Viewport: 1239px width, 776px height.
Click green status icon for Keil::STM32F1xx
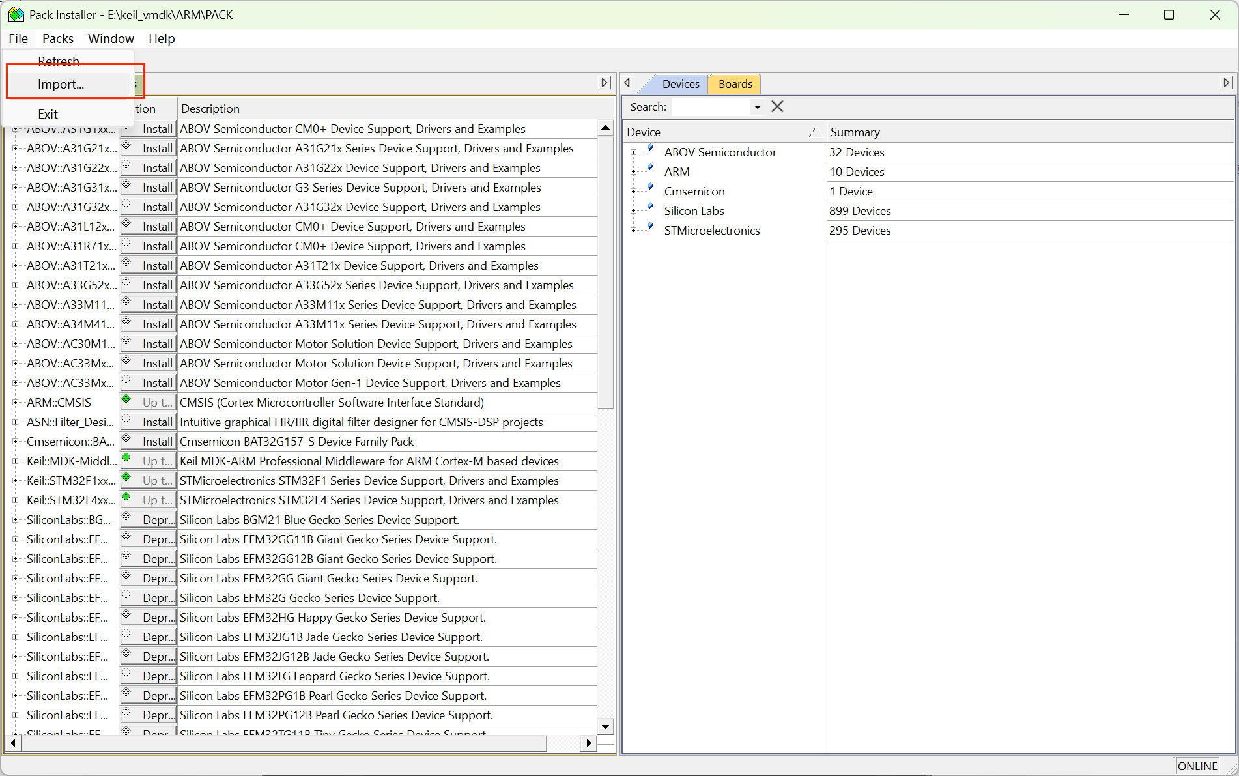(x=126, y=478)
